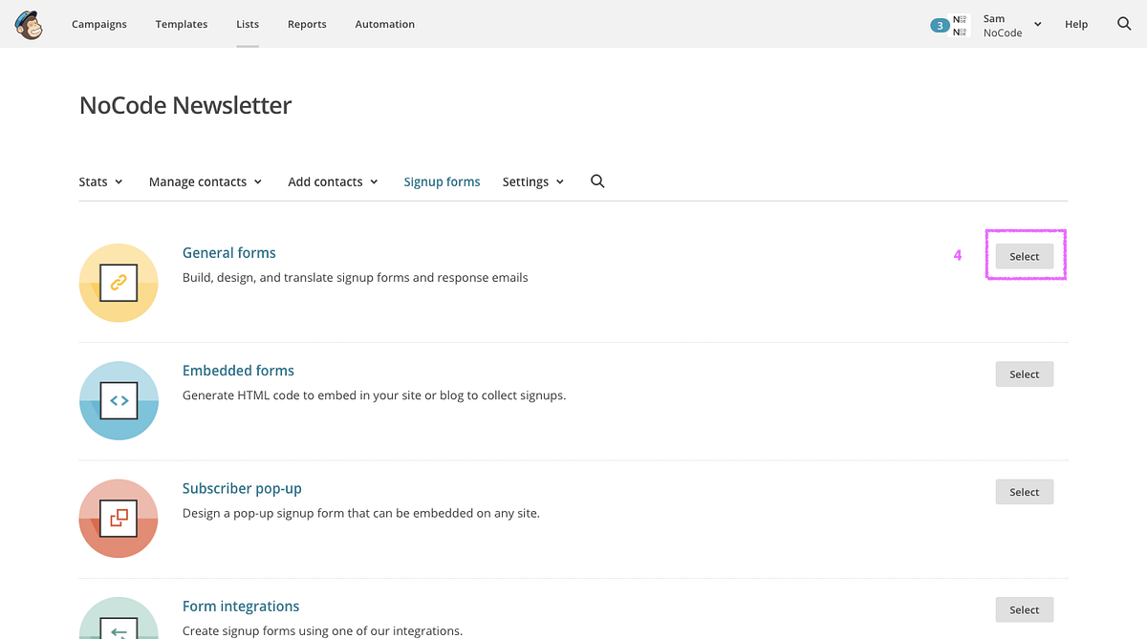The image size is (1147, 639).
Task: Expand the Stats dropdown
Action: coord(100,181)
